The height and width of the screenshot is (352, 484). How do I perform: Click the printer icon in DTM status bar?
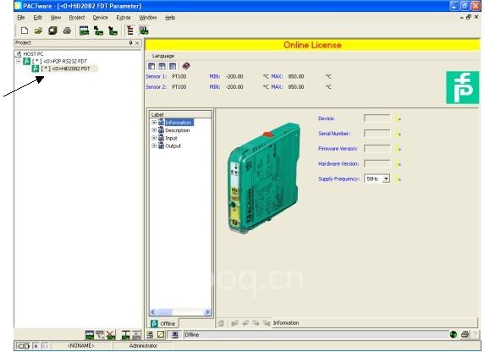[x=465, y=334]
